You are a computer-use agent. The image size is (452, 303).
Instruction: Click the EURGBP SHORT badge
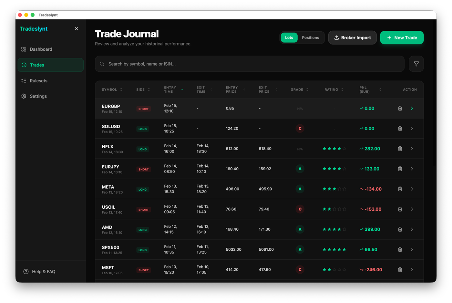pyautogui.click(x=144, y=109)
